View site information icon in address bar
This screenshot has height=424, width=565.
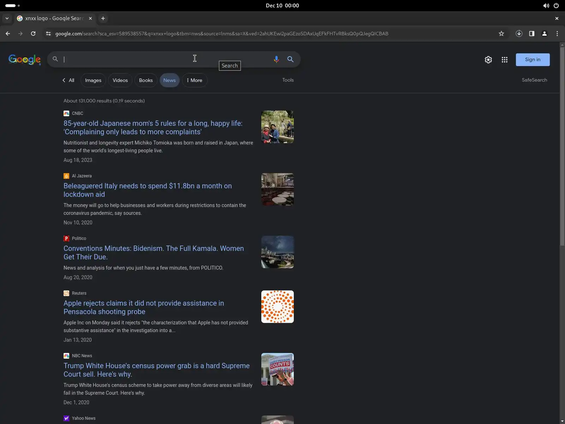[48, 34]
